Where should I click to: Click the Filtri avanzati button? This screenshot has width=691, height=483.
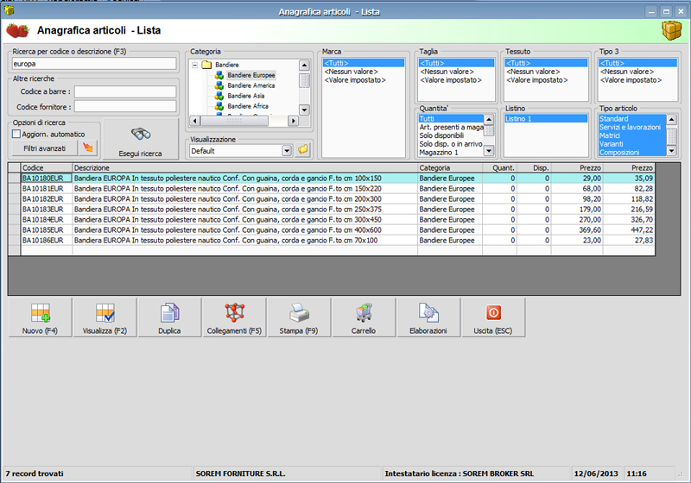click(x=43, y=148)
